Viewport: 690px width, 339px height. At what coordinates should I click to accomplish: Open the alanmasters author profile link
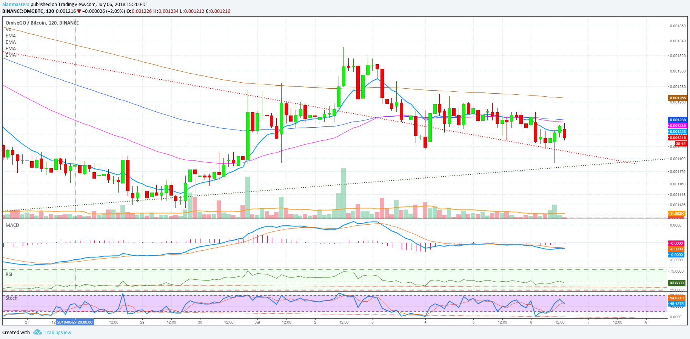click(16, 5)
